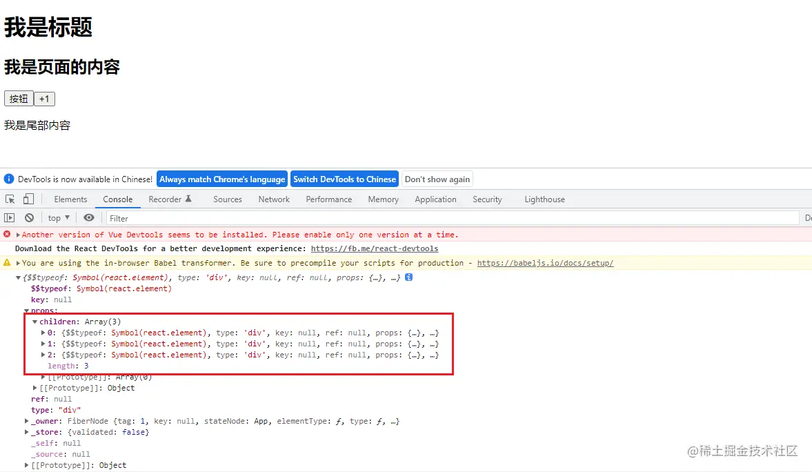This screenshot has height=472, width=812.
Task: Collapse the props property
Action: coord(26,311)
